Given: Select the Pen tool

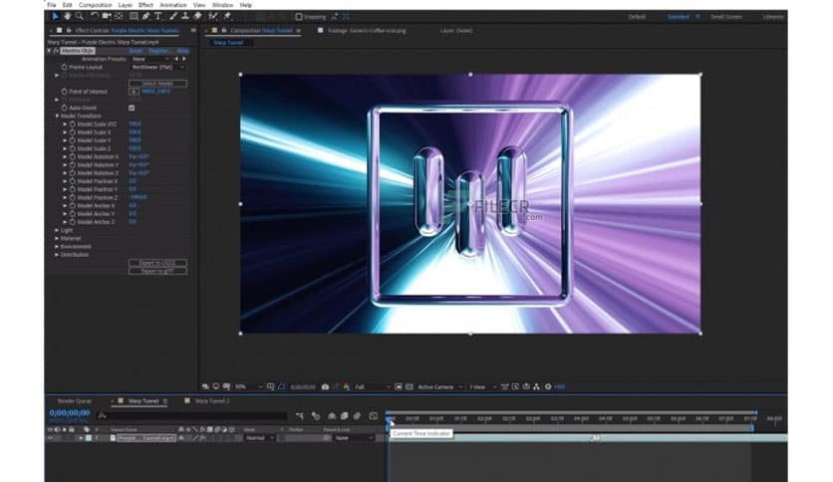Looking at the screenshot, I should [146, 16].
